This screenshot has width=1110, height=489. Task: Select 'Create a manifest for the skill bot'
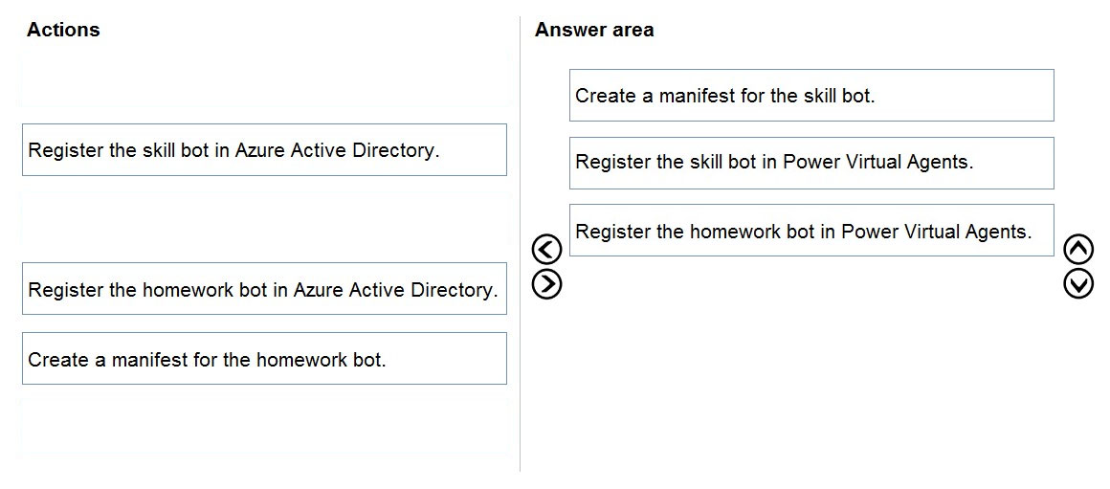tap(811, 95)
